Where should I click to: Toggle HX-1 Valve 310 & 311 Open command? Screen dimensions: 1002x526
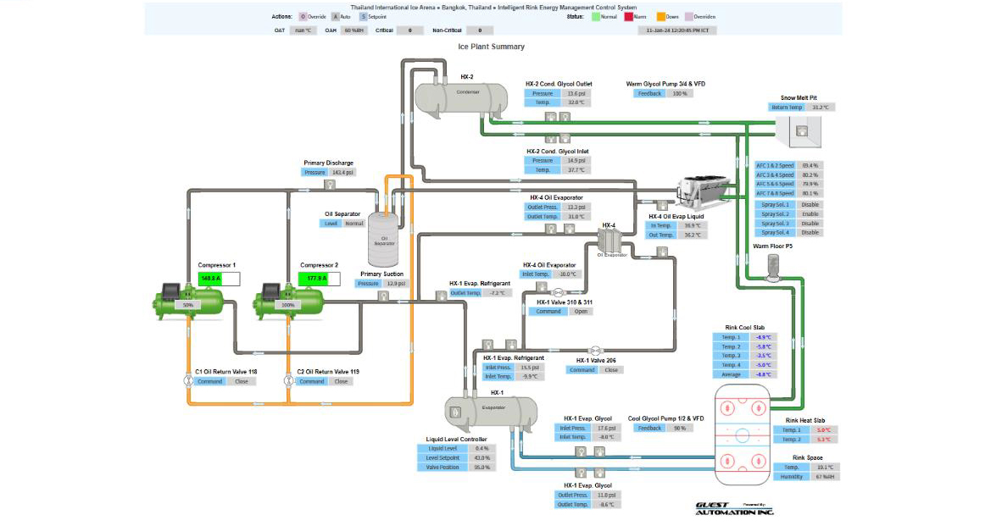(580, 312)
